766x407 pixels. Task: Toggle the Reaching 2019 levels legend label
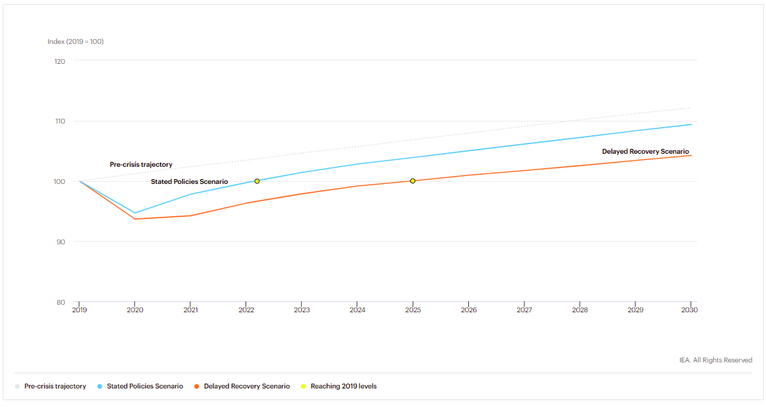(x=343, y=386)
